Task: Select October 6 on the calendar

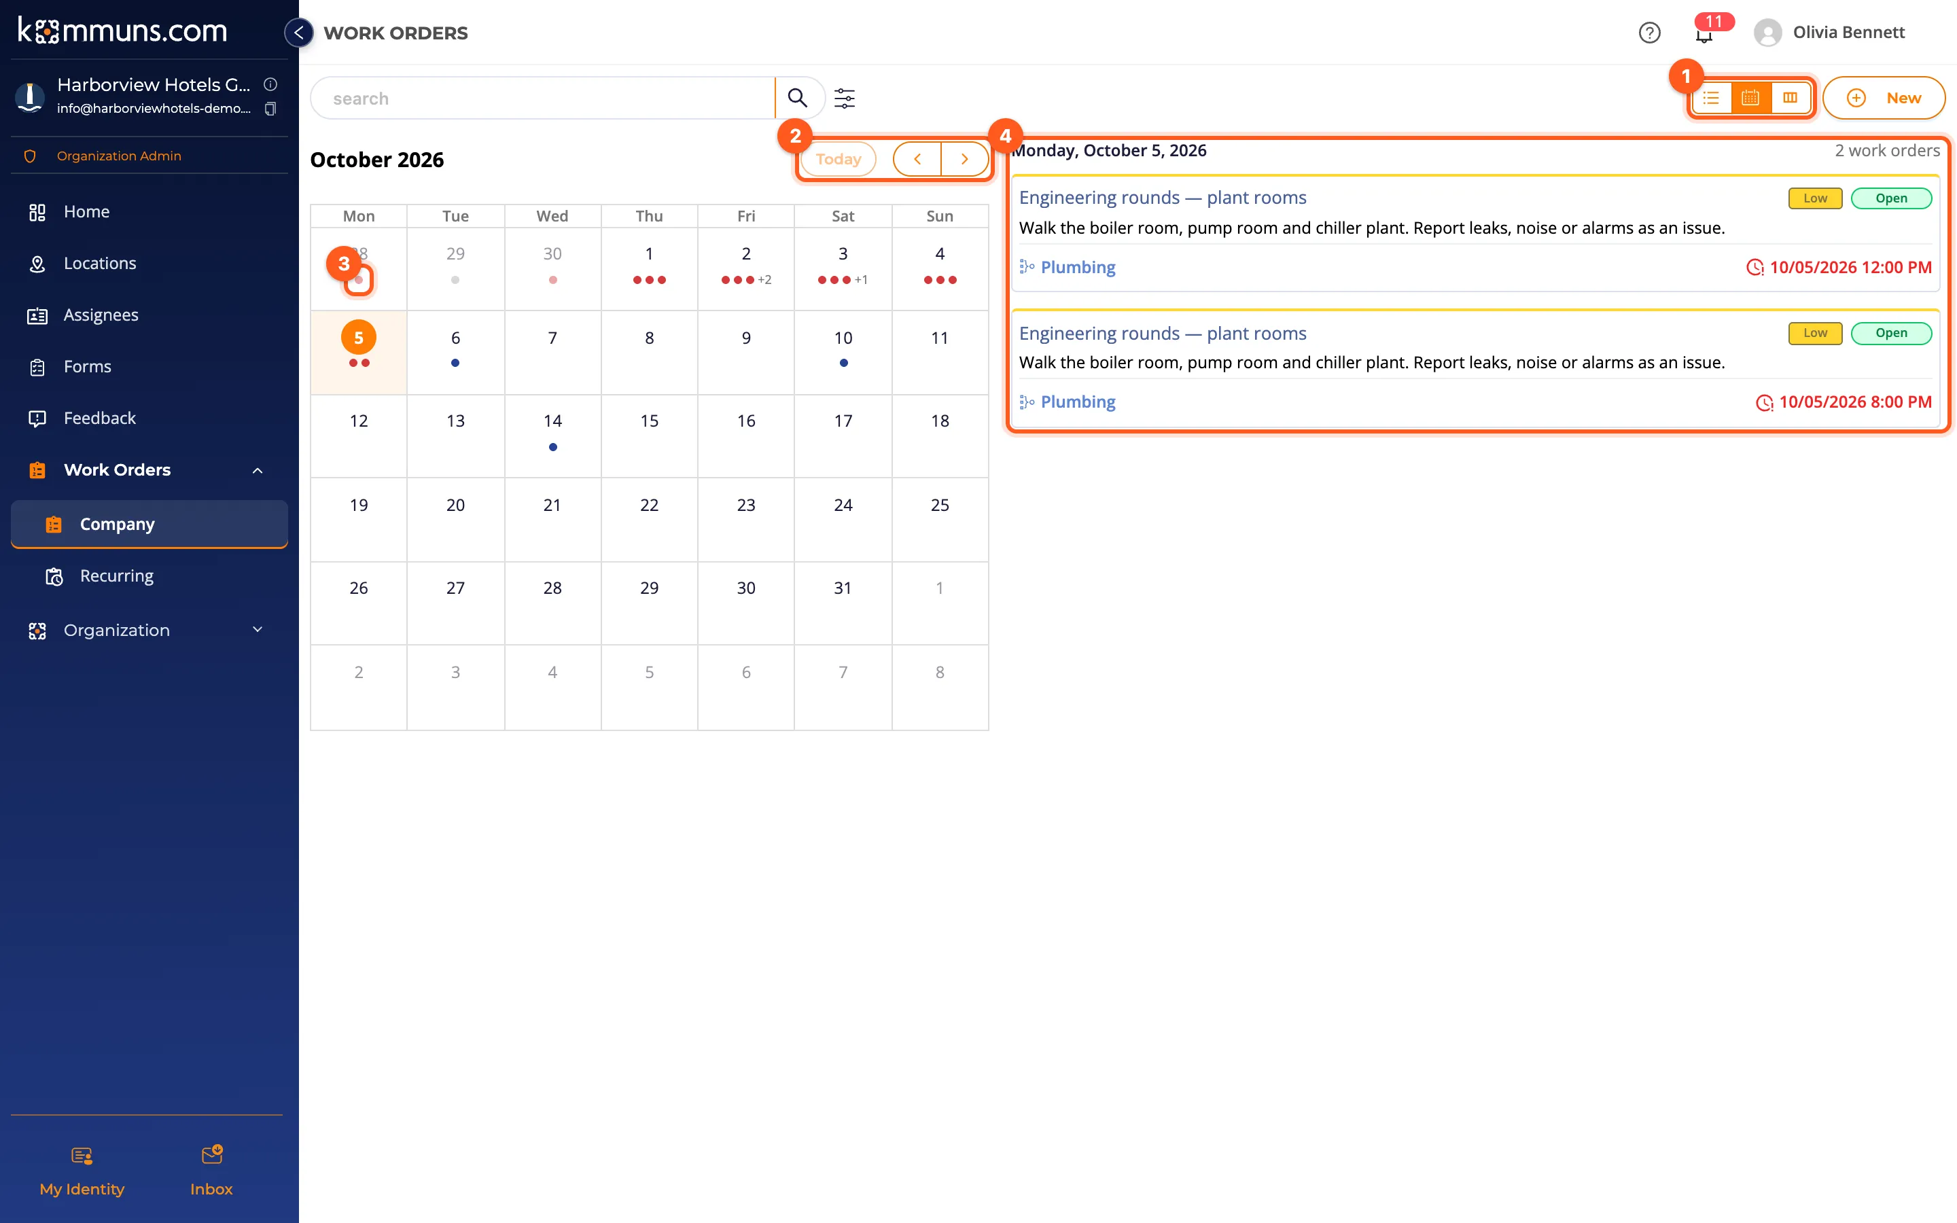Action: pos(455,352)
